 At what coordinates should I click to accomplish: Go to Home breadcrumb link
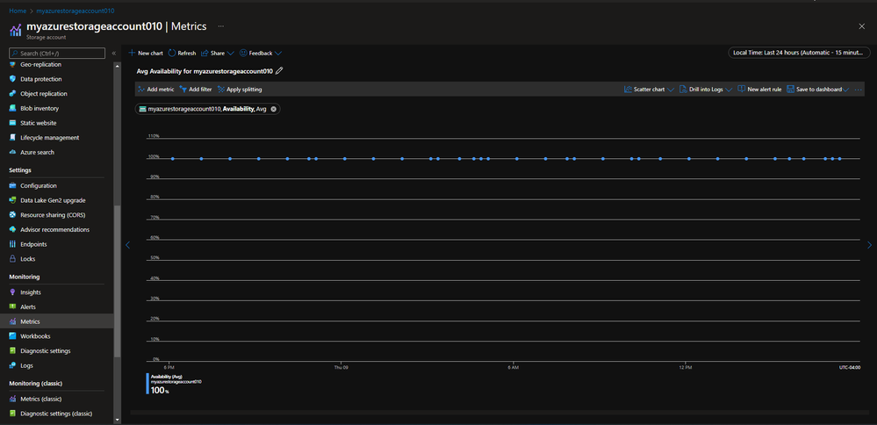(x=18, y=11)
